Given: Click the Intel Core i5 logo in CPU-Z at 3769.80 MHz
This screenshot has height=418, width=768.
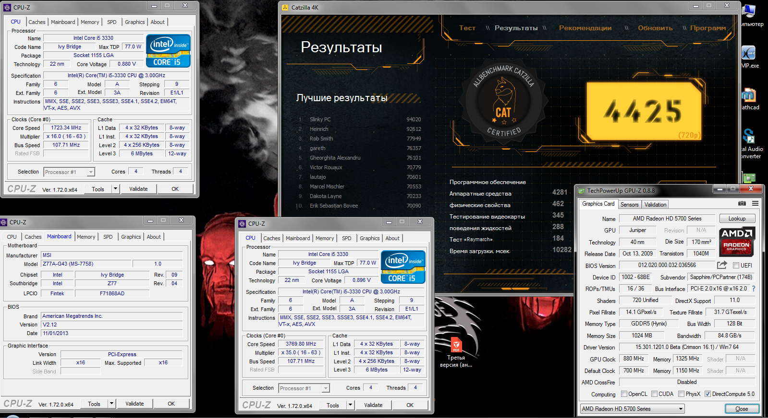Looking at the screenshot, I should [403, 267].
